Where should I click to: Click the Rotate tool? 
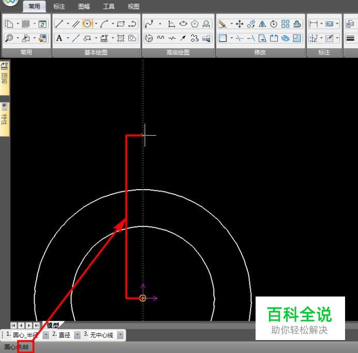(274, 24)
